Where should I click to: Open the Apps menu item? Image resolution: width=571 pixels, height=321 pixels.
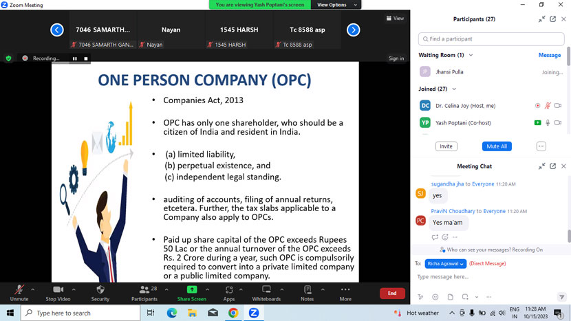pyautogui.click(x=228, y=289)
